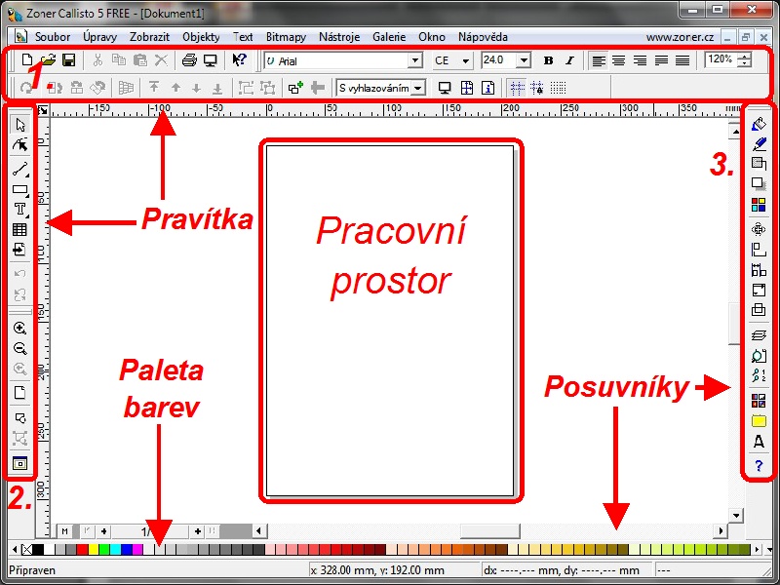The width and height of the screenshot is (780, 585).
Task: Select the arrow selection tool
Action: 19,124
